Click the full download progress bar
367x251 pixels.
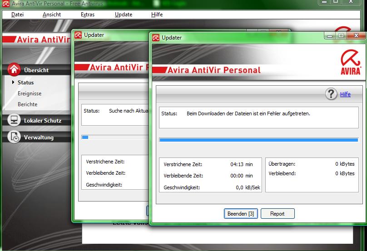258,140
